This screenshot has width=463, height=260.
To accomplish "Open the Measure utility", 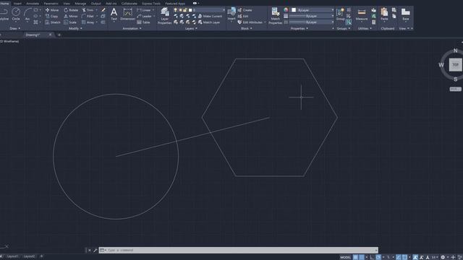I will [x=362, y=14].
